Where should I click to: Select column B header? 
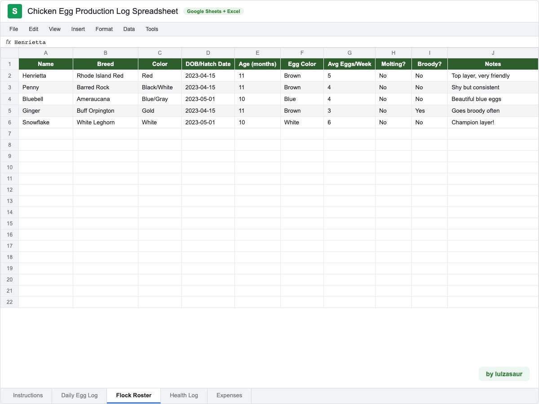coord(106,53)
